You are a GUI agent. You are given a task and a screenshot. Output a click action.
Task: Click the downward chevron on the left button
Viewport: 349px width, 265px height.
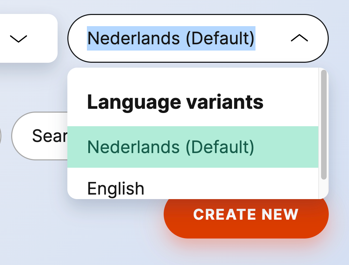(18, 38)
